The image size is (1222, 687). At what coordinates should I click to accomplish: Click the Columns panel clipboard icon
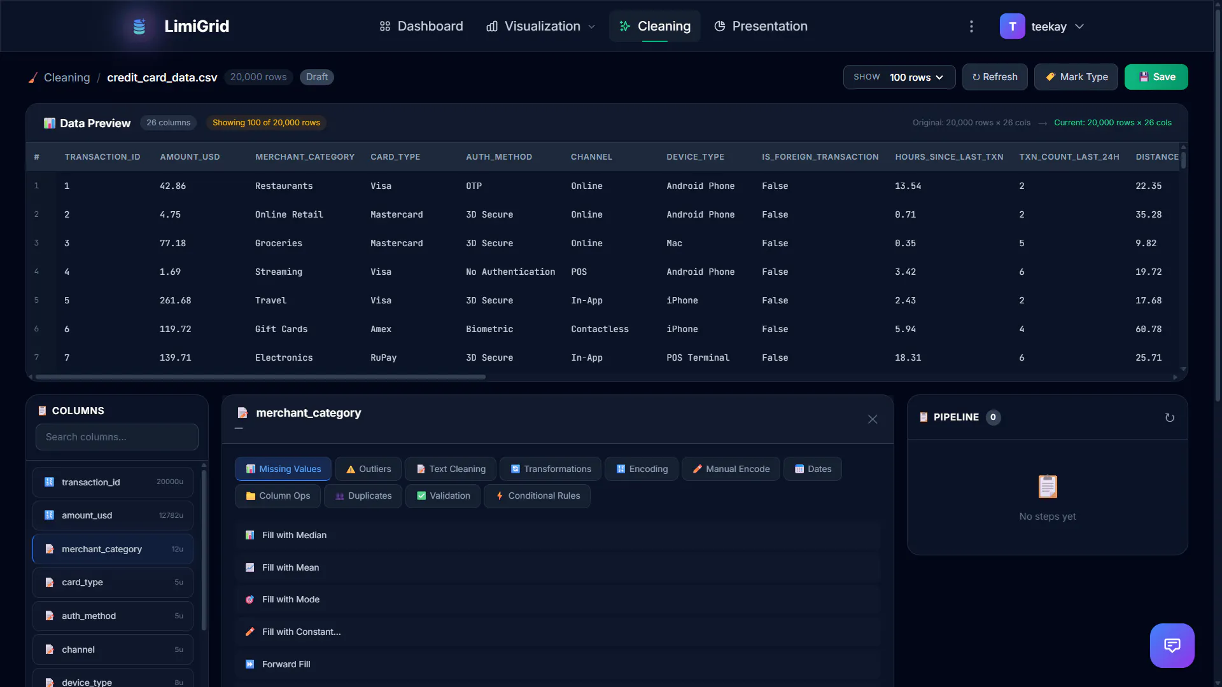click(x=42, y=411)
